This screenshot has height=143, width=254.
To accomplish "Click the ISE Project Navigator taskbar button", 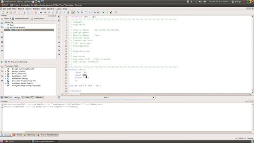I will tap(44, 141).
